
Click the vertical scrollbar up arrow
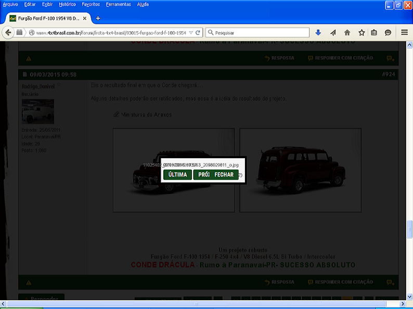tap(409, 45)
